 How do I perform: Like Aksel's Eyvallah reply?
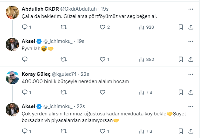pos(103,59)
